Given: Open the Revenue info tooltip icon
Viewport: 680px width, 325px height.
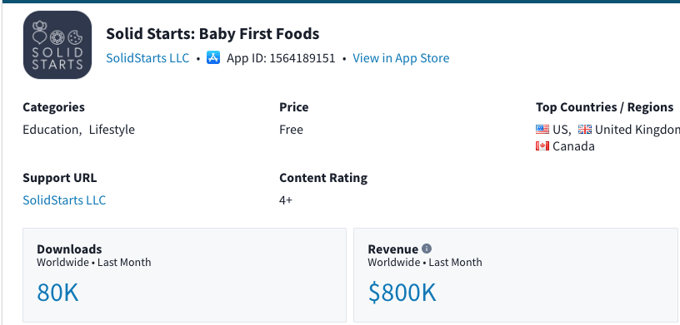Looking at the screenshot, I should point(427,249).
